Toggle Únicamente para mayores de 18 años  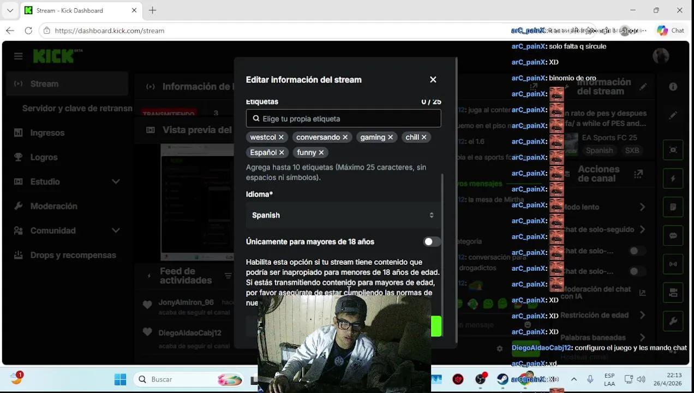[x=432, y=242]
